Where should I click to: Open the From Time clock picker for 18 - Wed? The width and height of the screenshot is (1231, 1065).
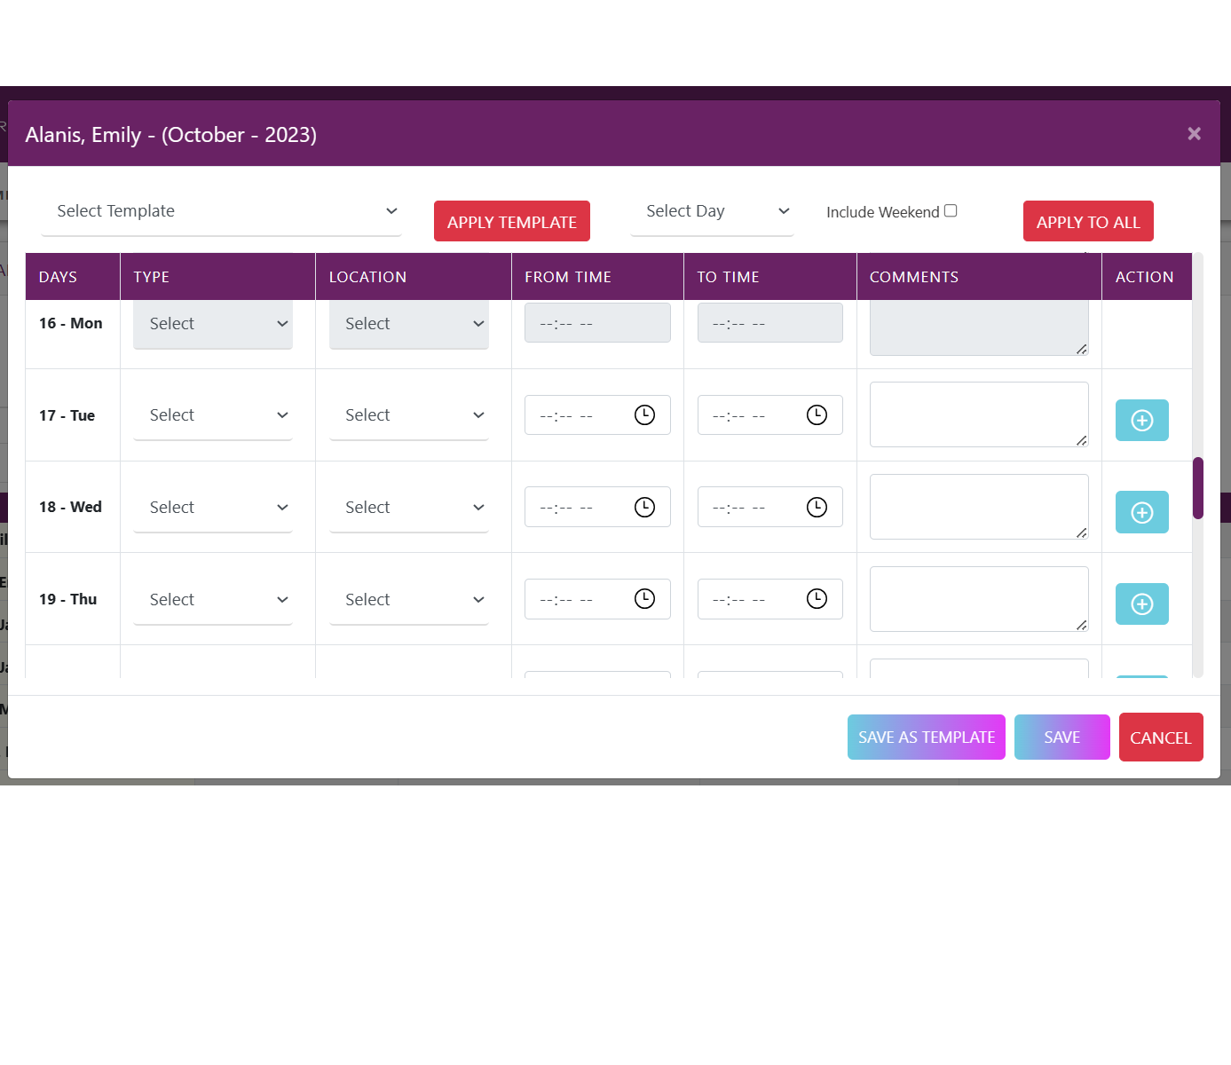[x=644, y=508]
